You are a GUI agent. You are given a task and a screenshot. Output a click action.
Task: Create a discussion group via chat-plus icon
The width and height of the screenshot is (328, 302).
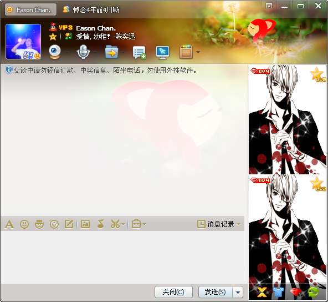click(x=140, y=52)
